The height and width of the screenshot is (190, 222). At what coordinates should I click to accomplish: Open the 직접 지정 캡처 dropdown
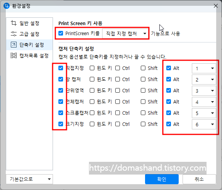point(125,34)
